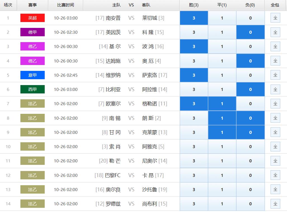Viewport: 287px width, 212px height.
Task: Select win (3) for 勒芒 vs 尼奥尔
Action: 194,161
